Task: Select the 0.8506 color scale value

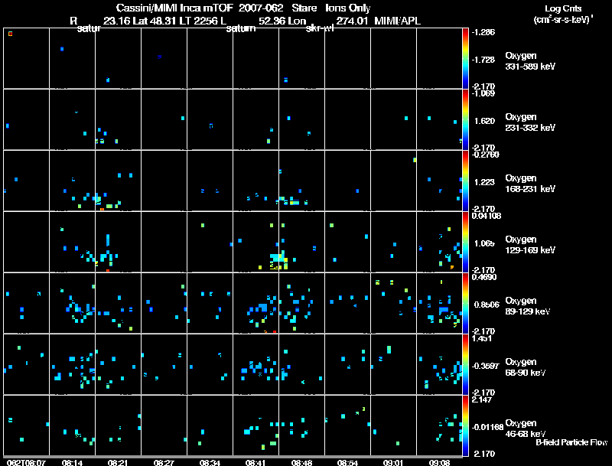Action: [487, 305]
